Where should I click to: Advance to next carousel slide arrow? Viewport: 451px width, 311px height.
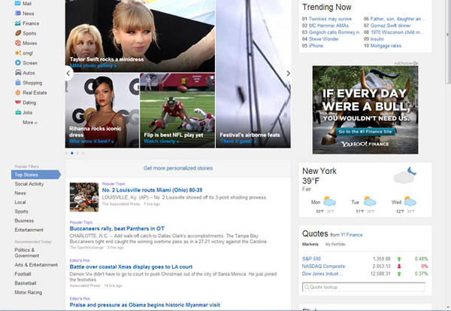coord(288,74)
